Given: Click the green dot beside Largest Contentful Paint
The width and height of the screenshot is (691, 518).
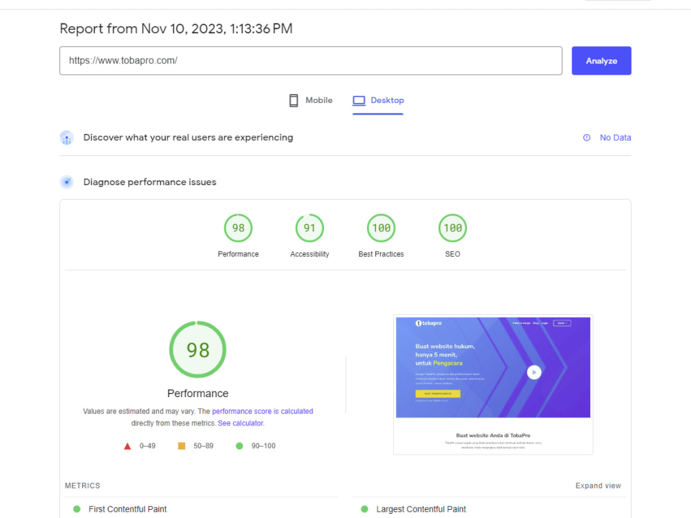Looking at the screenshot, I should (364, 509).
